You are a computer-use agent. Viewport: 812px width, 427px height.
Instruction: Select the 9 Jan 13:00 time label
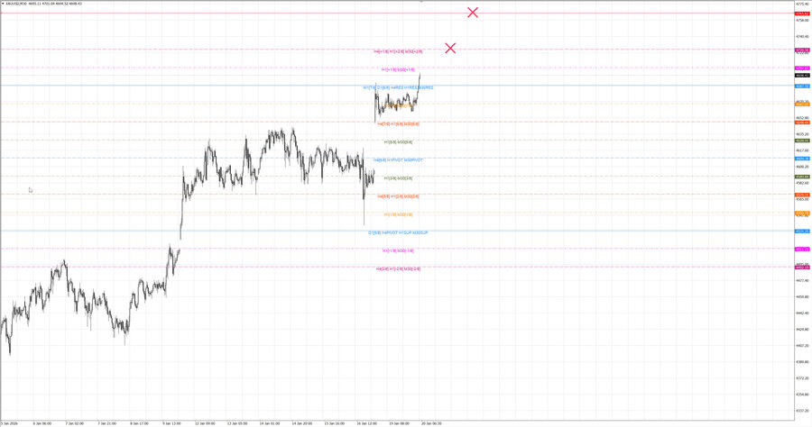[x=171, y=422]
